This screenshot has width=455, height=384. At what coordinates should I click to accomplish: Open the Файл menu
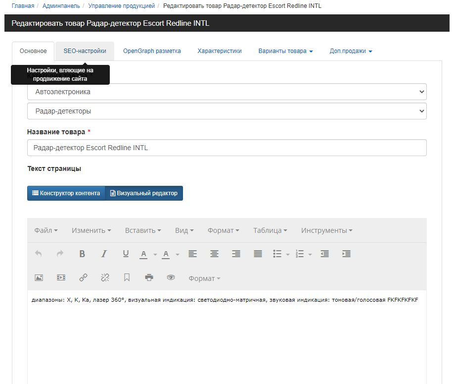point(46,230)
